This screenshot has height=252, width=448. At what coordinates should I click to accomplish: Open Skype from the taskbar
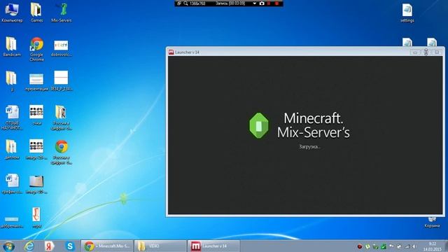tap(70, 246)
